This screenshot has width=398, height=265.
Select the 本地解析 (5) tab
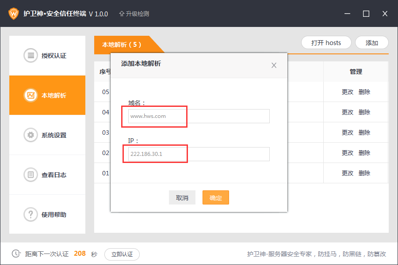tap(122, 45)
